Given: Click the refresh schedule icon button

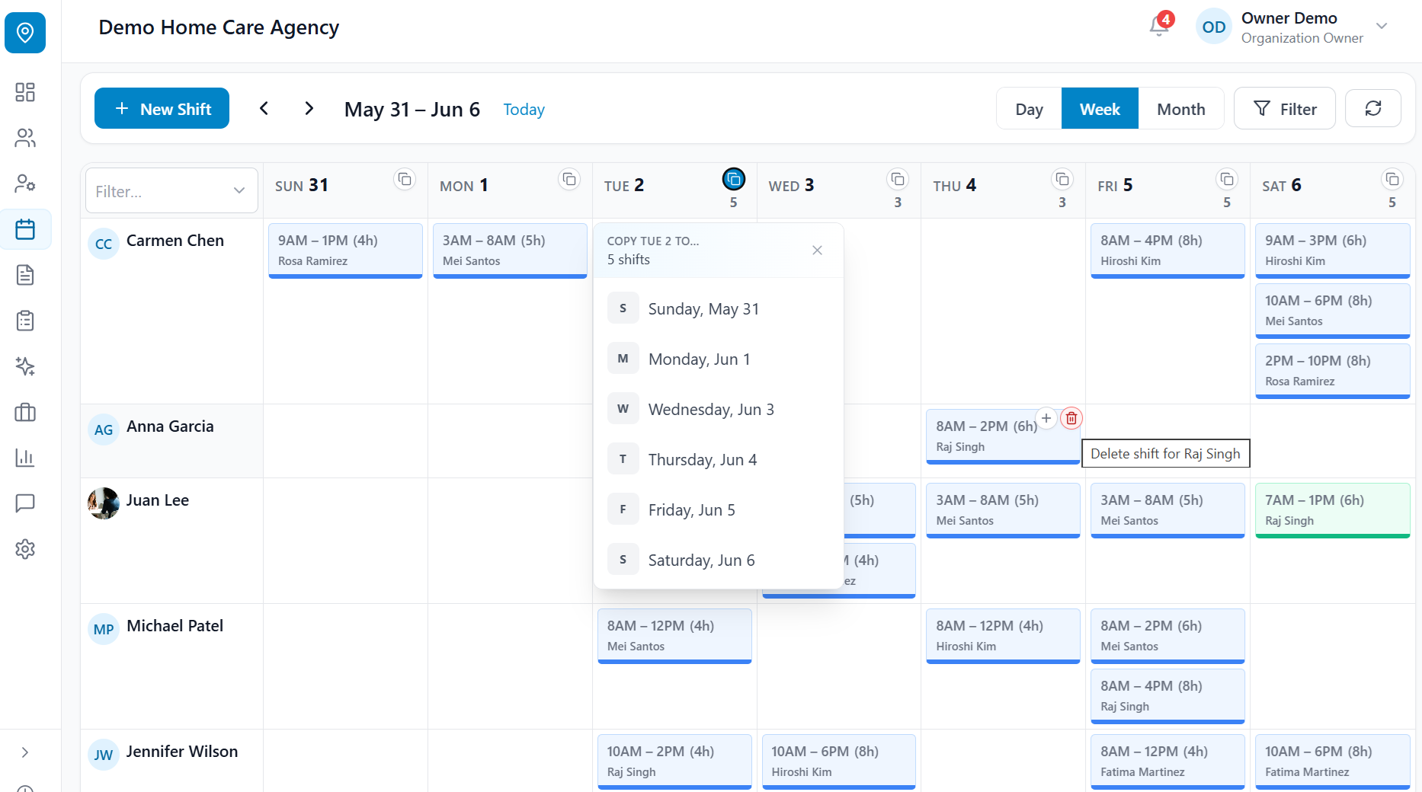Looking at the screenshot, I should point(1373,108).
